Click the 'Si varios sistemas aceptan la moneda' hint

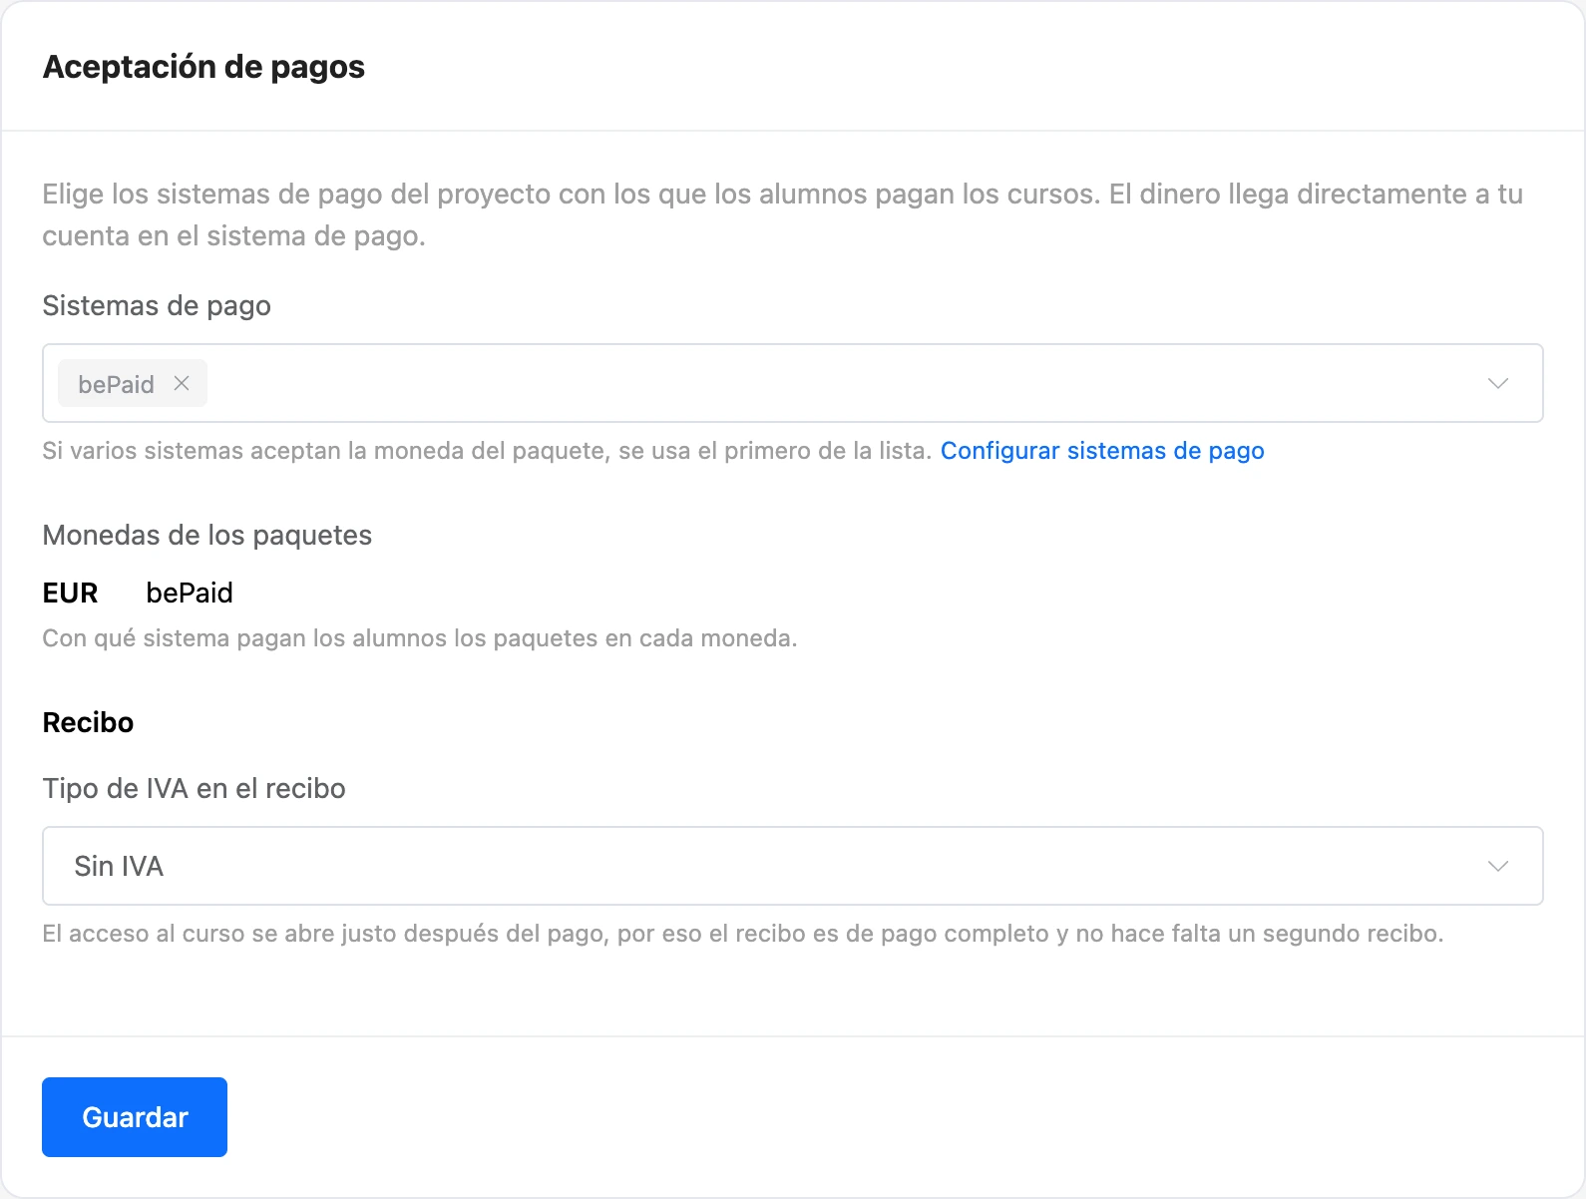487,451
